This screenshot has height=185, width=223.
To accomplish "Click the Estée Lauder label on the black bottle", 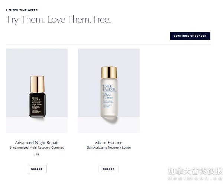I will coord(36,99).
